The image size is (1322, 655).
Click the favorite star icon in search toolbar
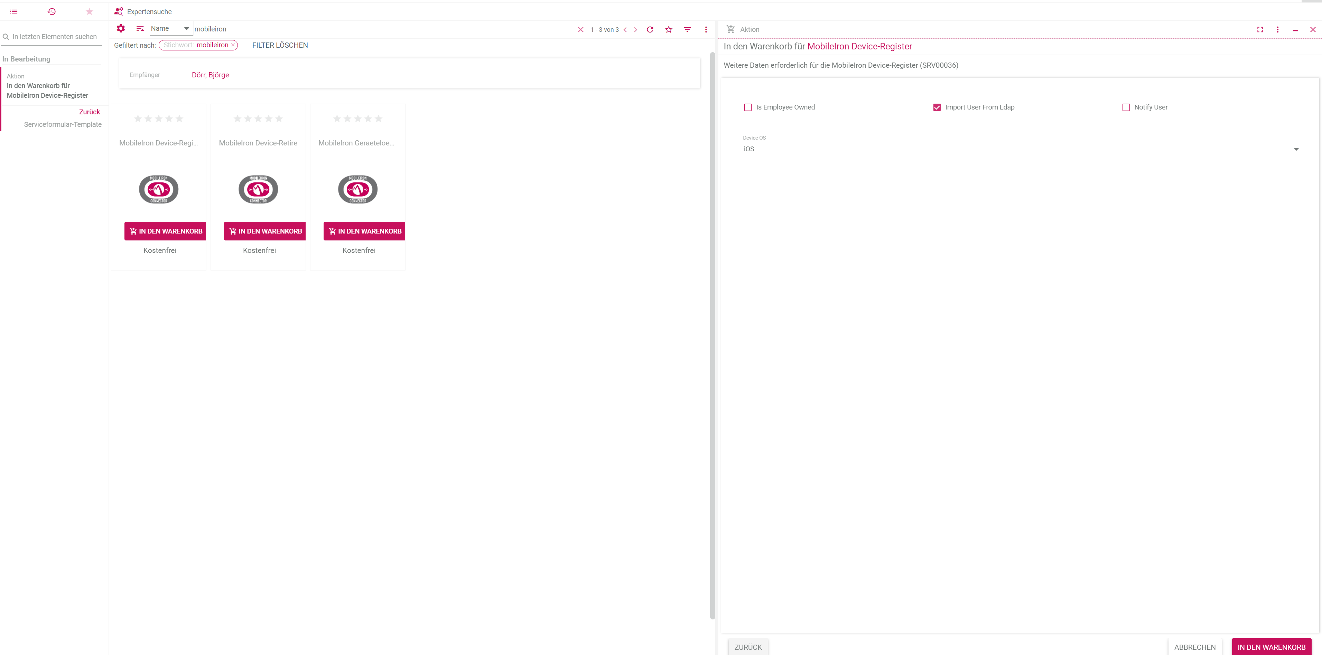pos(668,29)
